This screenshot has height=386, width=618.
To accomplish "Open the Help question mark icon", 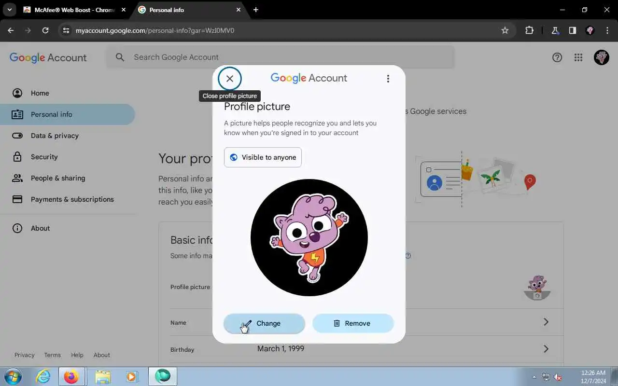I will click(x=557, y=57).
